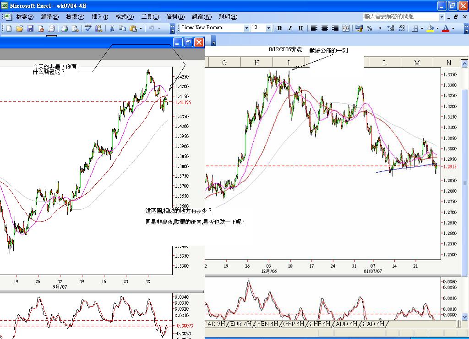Viewport: 469px width, 339px height.
Task: Click the Cut scissors icon
Action: point(111,28)
